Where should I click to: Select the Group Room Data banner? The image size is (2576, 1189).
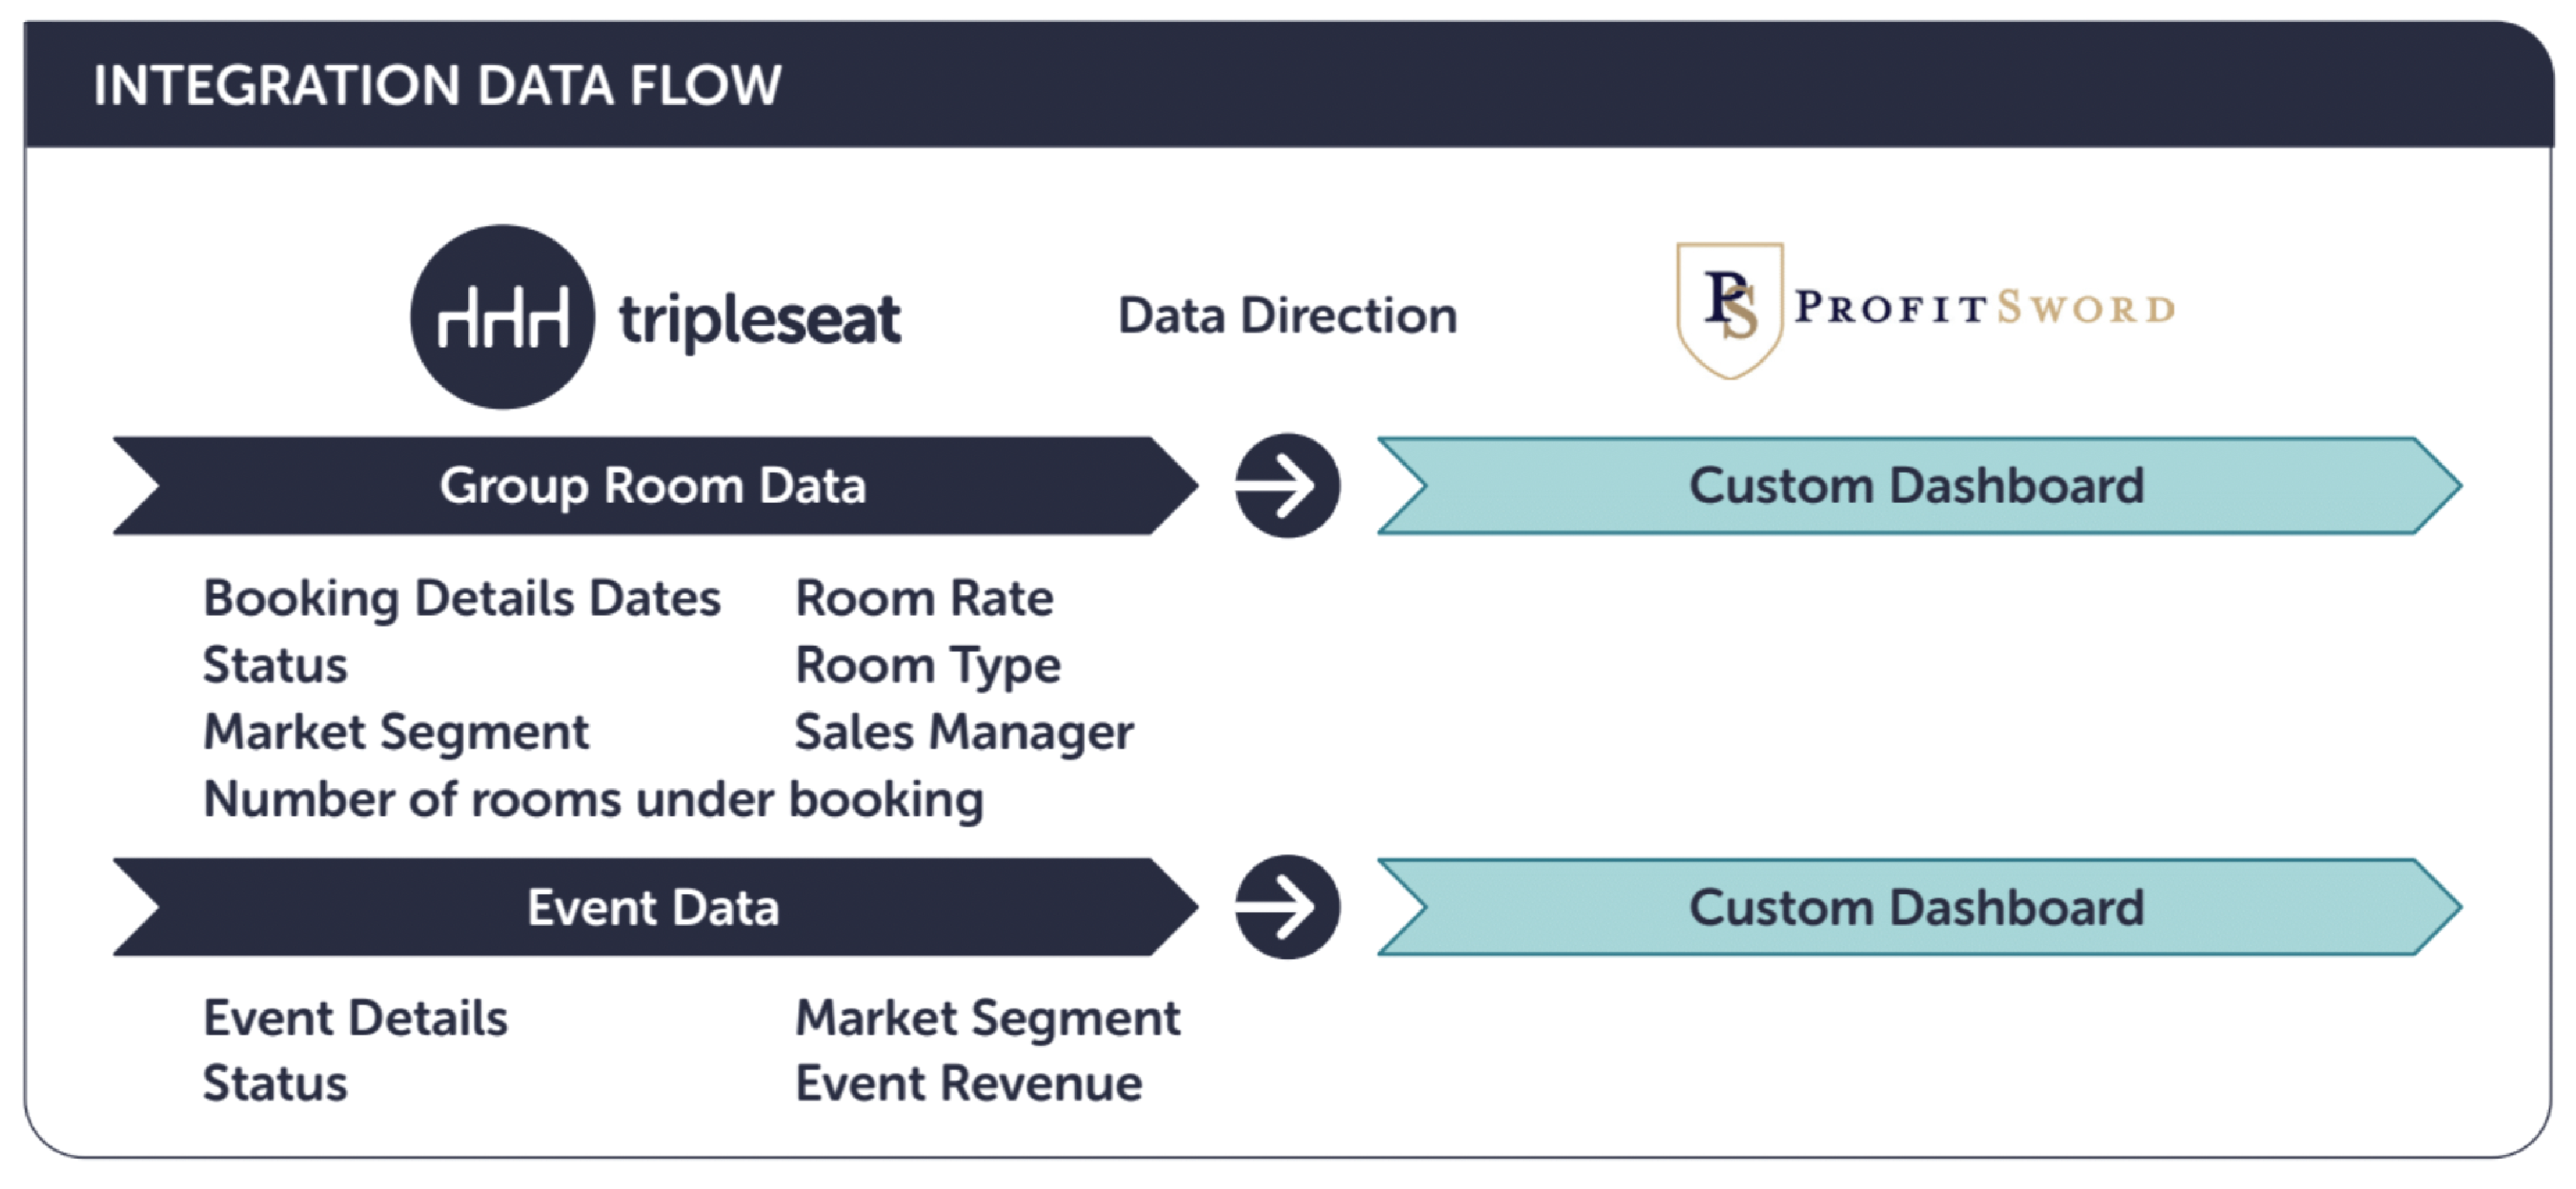(x=655, y=486)
